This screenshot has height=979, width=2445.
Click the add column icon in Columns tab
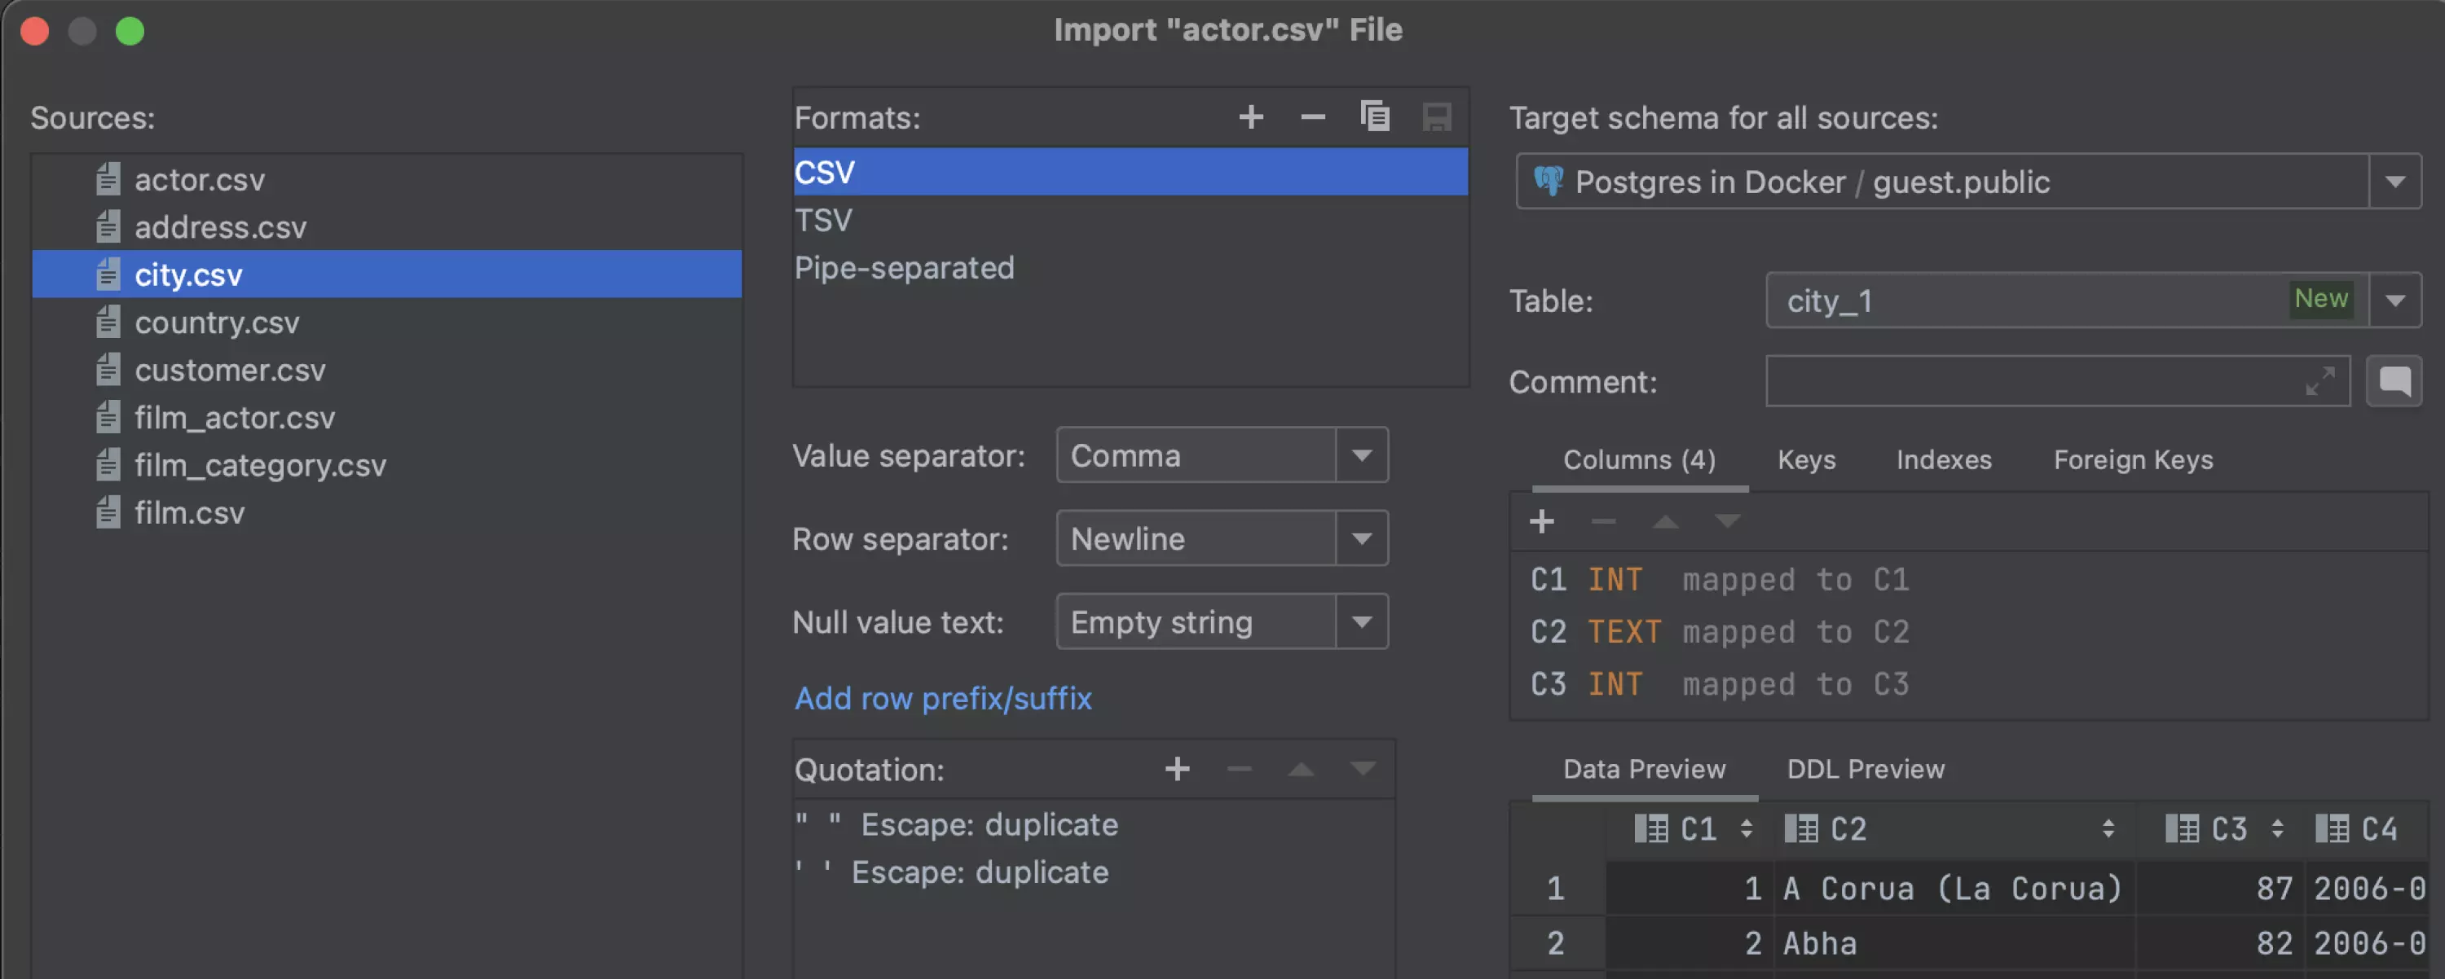[1542, 519]
